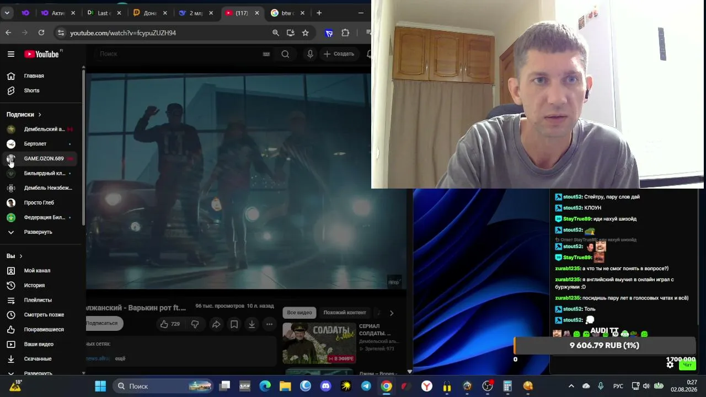Click the address bar URL

[x=123, y=33]
